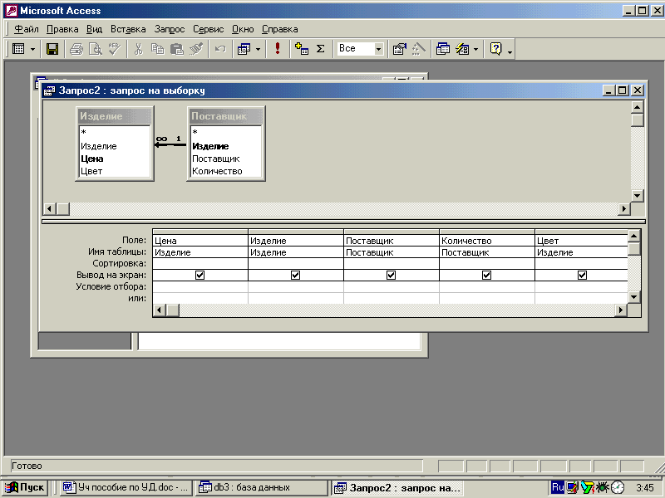Uncheck display checkbox for Цвет column
This screenshot has width=665, height=498.
point(583,276)
